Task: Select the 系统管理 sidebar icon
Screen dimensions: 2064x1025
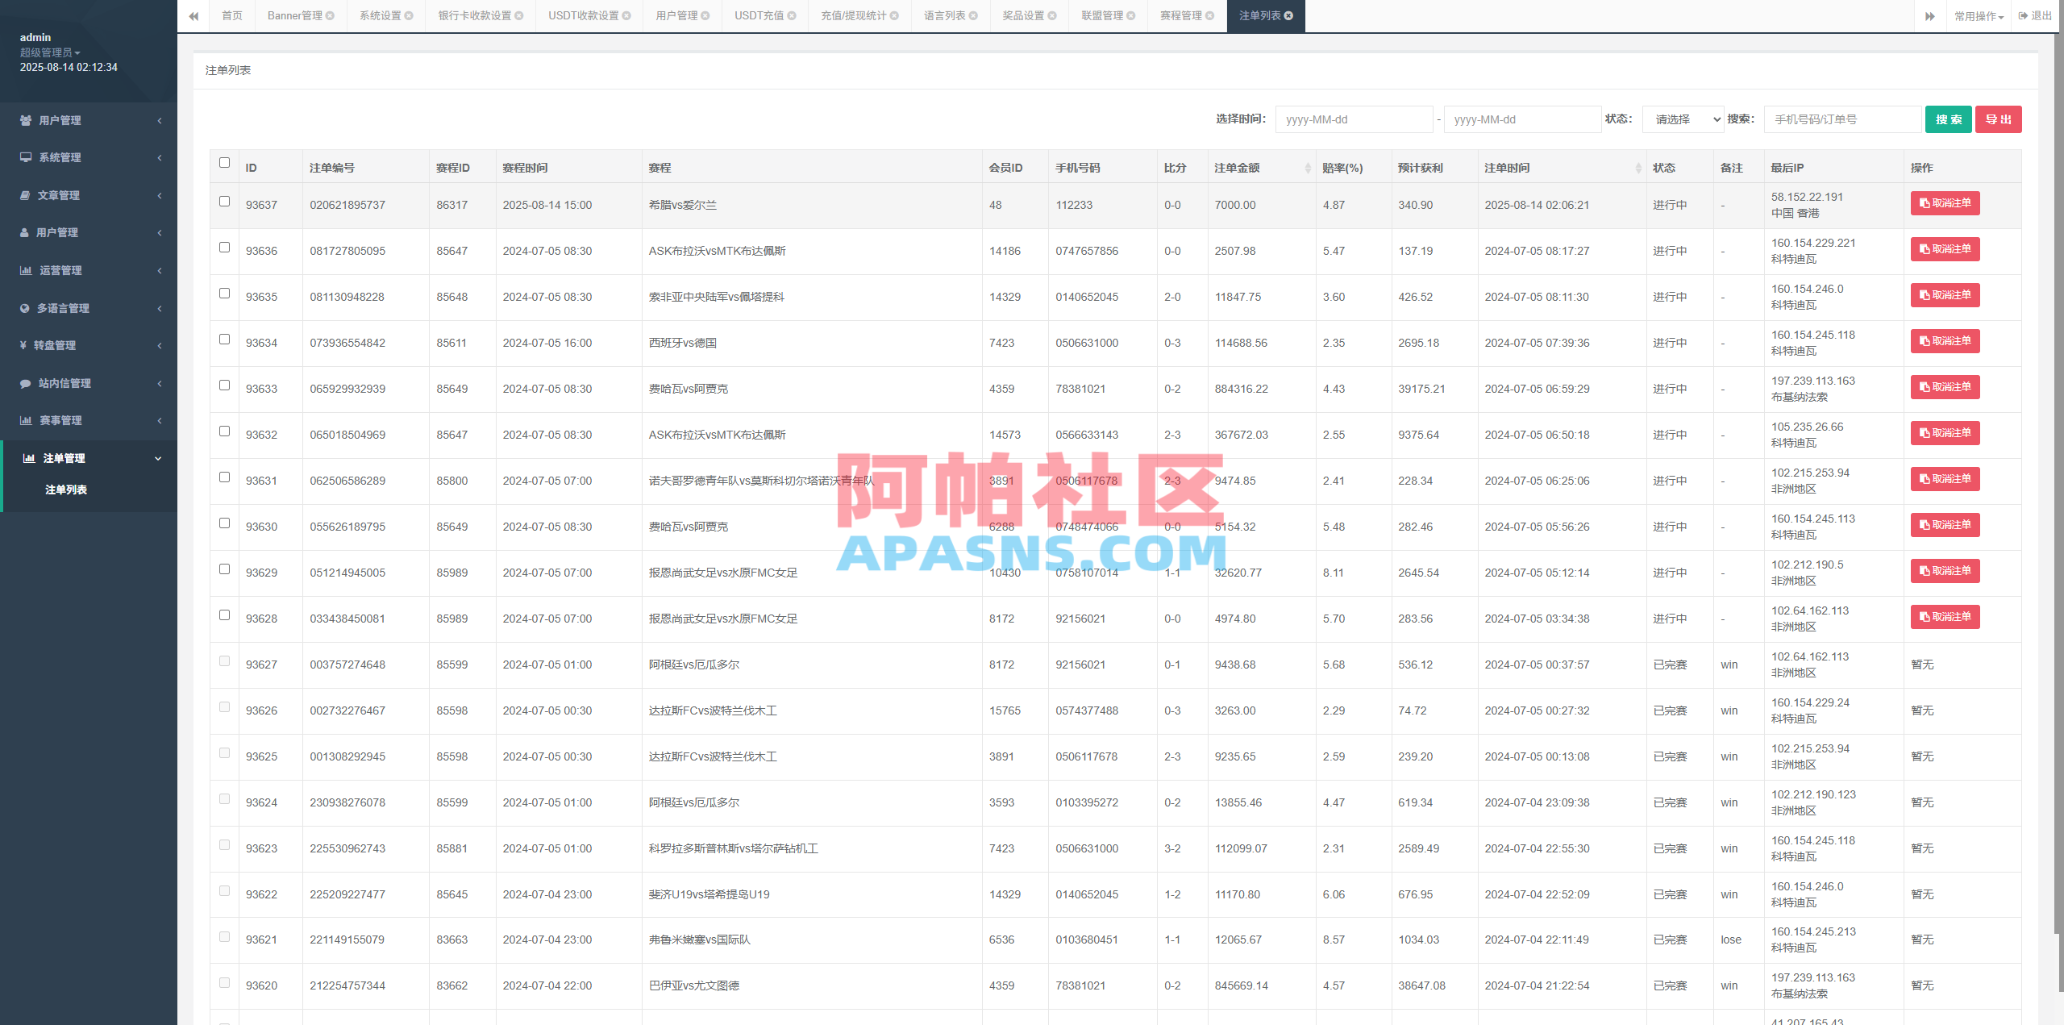Action: pyautogui.click(x=26, y=157)
